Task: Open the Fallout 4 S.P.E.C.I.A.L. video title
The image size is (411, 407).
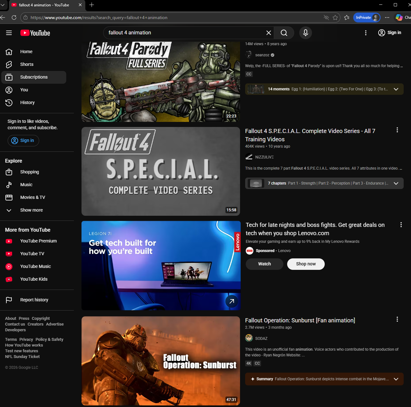Action: pos(310,135)
